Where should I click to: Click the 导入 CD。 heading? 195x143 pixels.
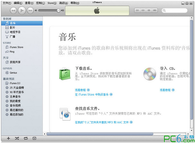[168, 69]
